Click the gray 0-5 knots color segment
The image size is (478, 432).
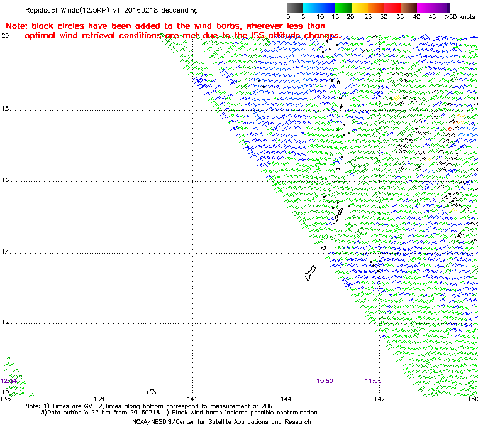tap(294, 8)
